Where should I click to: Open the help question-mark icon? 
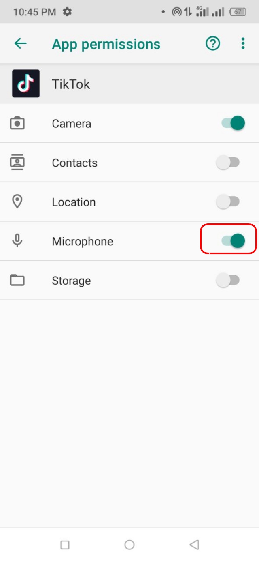pos(212,43)
